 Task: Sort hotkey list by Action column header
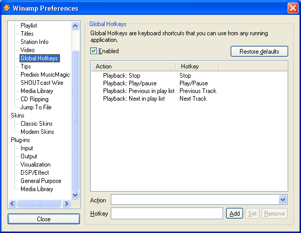(133, 66)
